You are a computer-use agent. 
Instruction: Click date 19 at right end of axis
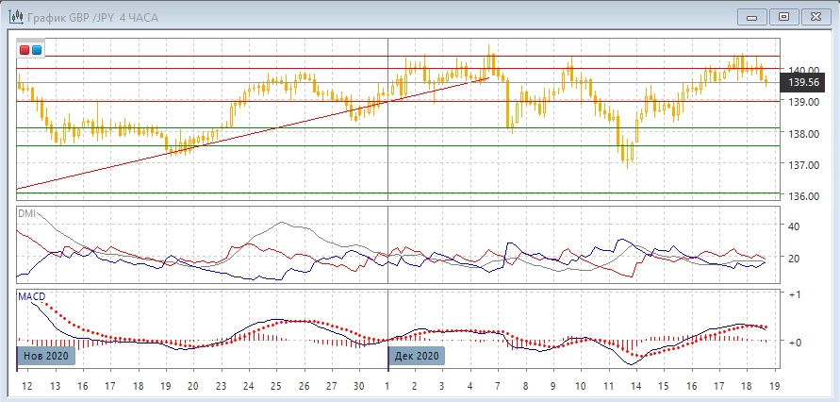click(773, 387)
